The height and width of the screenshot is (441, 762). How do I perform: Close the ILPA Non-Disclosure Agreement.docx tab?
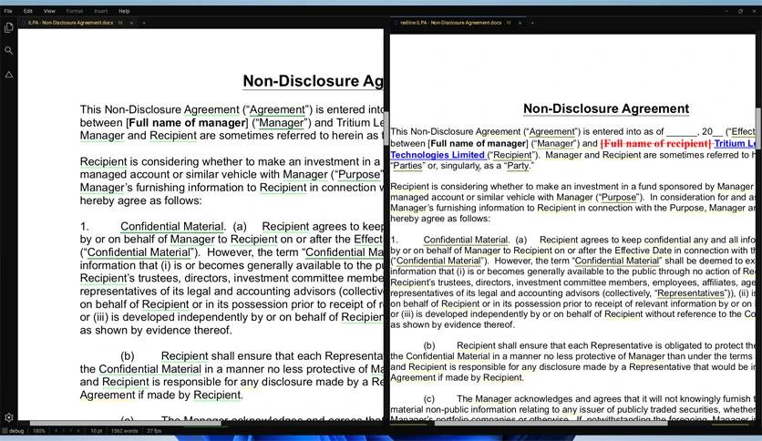click(131, 23)
